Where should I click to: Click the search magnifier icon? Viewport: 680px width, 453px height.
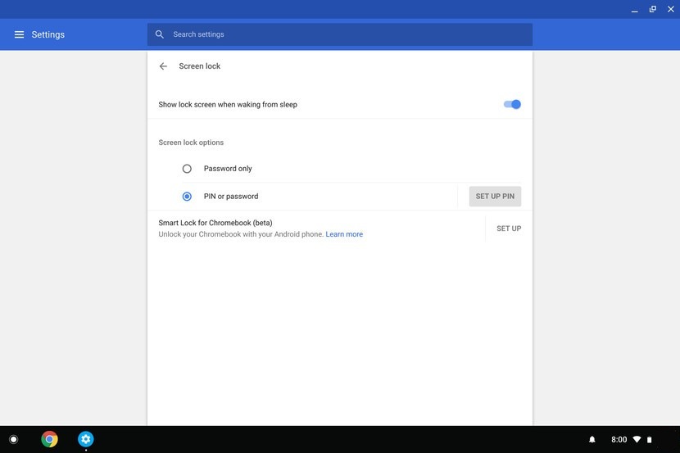tap(160, 34)
